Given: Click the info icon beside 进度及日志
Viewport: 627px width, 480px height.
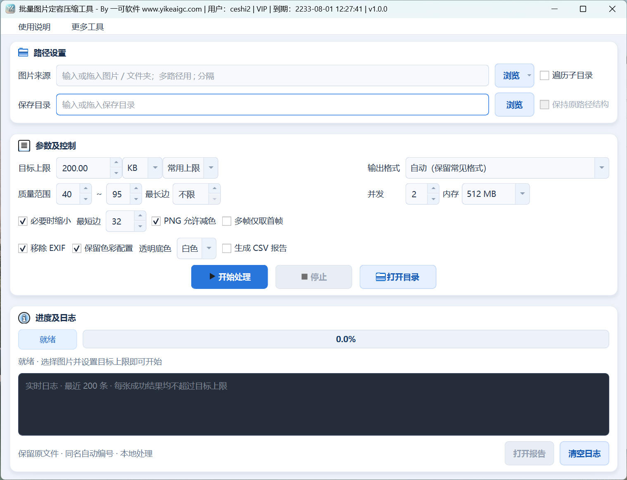Looking at the screenshot, I should click(x=24, y=318).
